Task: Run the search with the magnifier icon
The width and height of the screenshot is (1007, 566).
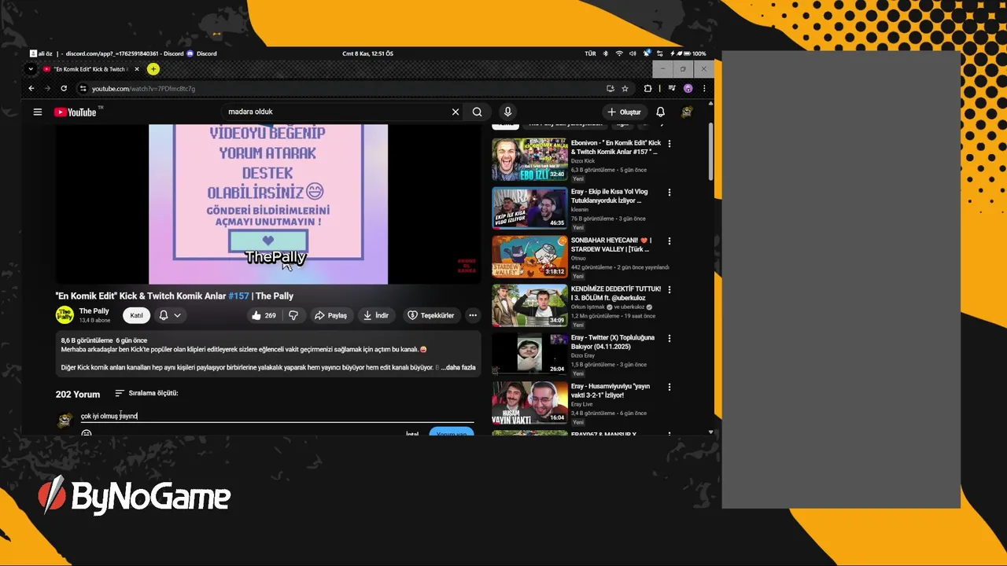Action: 477,112
